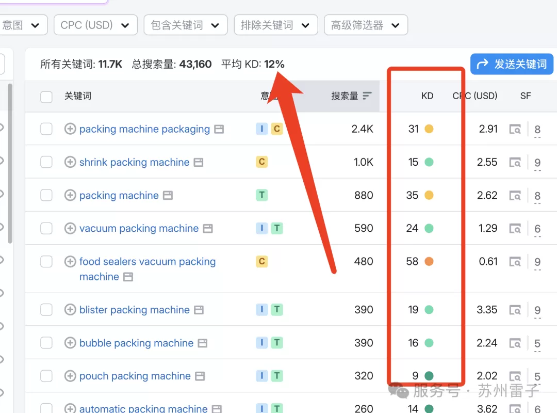The image size is (557, 413).
Task: Open the 'bubble packing machine' keyword link
Action: pos(136,343)
